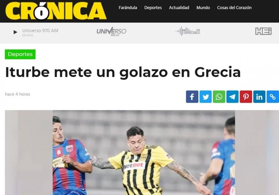Select the HEi channel logo
Viewport: 279px width, 195px height.
tap(263, 31)
